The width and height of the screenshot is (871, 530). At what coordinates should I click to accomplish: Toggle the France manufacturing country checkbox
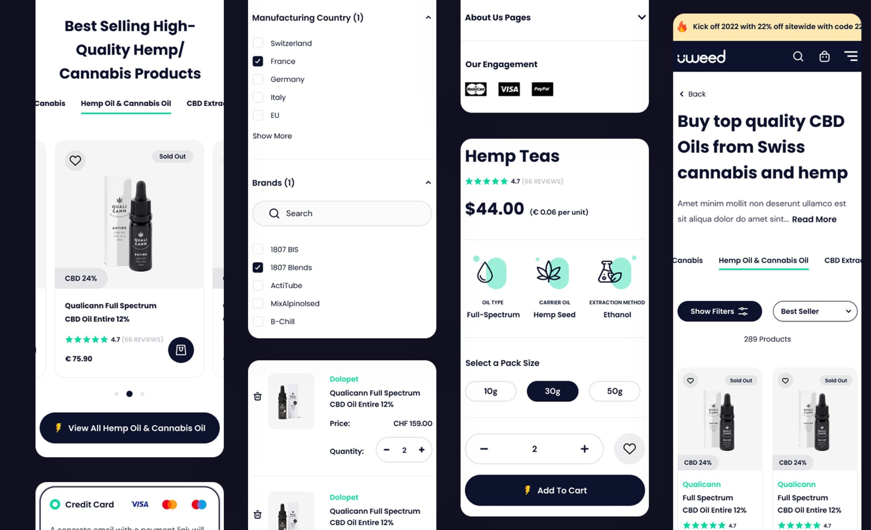pyautogui.click(x=258, y=61)
